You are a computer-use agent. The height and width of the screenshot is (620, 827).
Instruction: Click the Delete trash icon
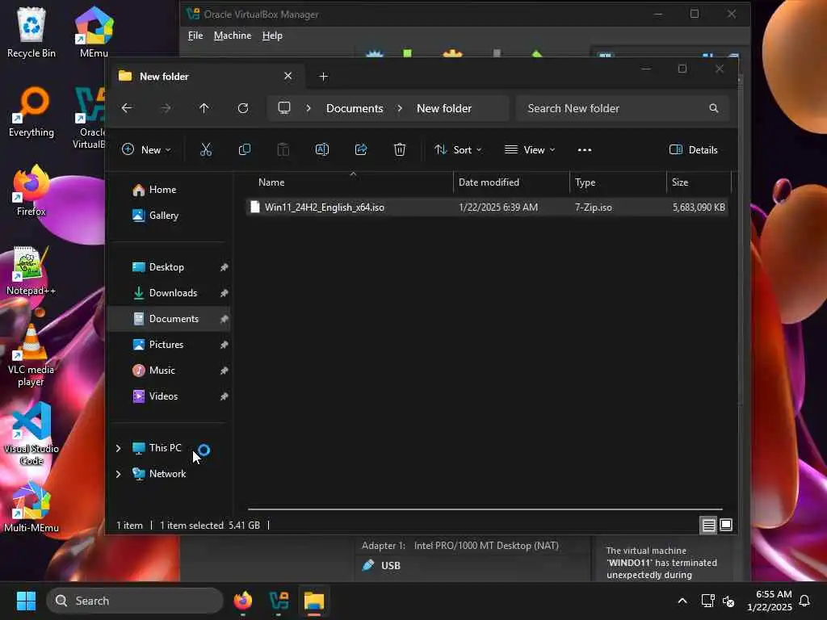pyautogui.click(x=400, y=149)
